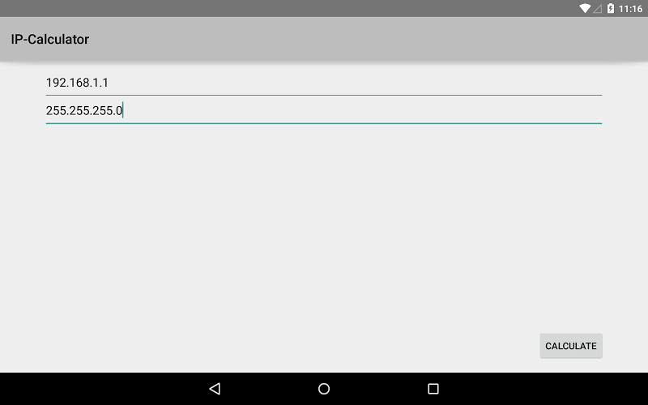This screenshot has height=405, width=648.
Task: Tap the empty cellular signal icon
Action: 598,9
